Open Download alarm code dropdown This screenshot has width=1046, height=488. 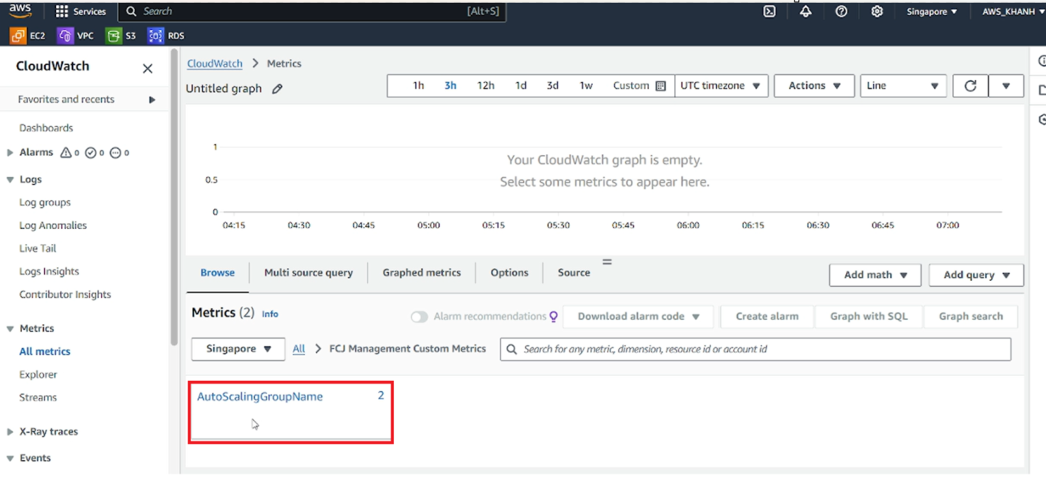tap(638, 316)
